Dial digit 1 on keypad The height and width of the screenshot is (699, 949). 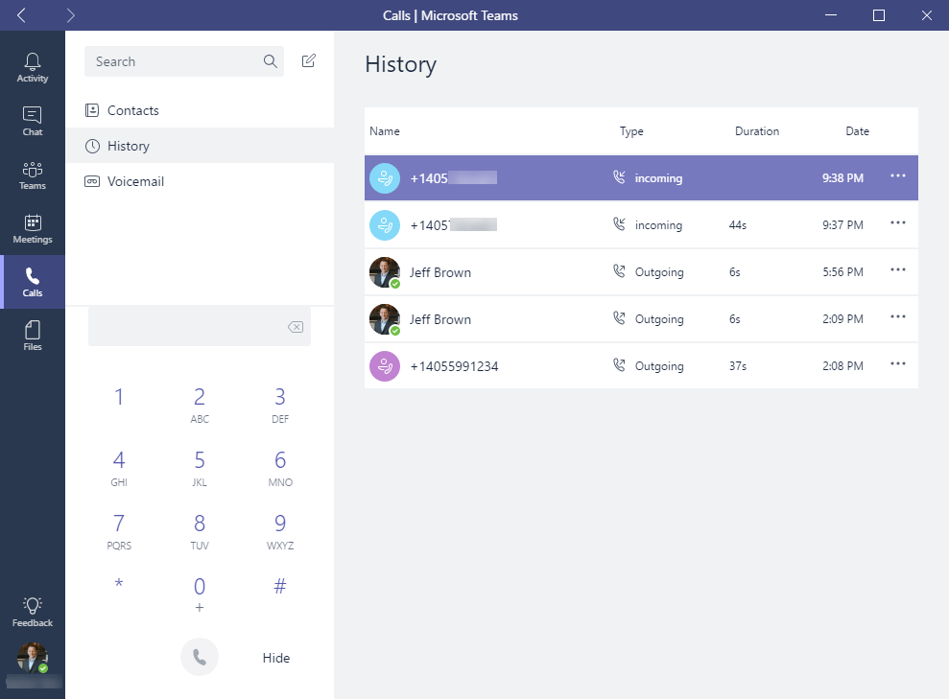(119, 397)
